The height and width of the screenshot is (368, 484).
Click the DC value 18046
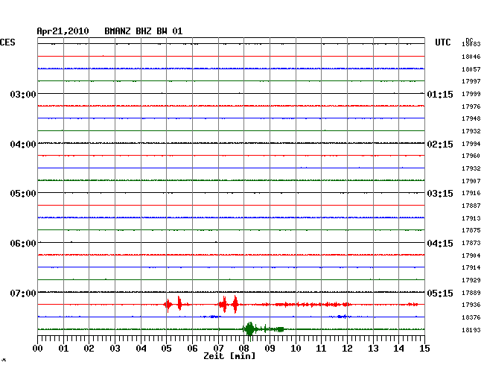471,57
